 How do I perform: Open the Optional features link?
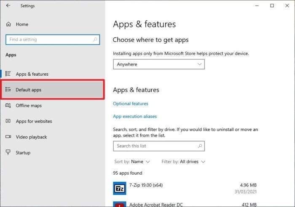tap(131, 103)
